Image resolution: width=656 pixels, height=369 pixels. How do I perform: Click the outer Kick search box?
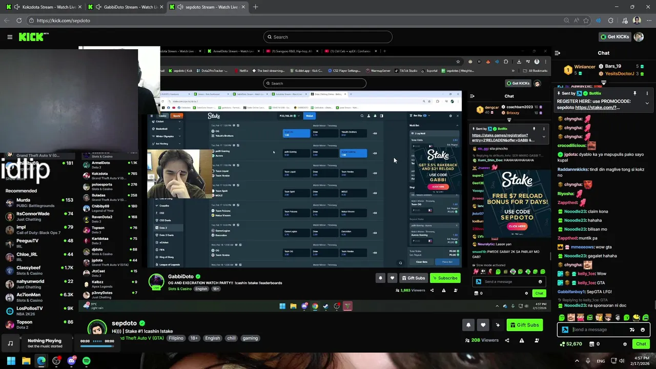328,37
